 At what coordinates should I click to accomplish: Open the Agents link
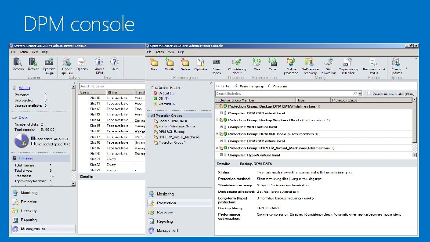25,88
